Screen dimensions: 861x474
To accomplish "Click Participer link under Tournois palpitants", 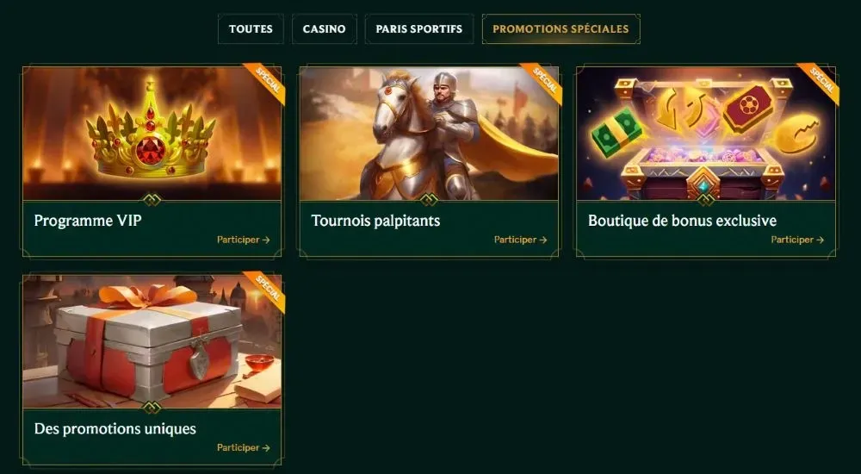I will 521,240.
